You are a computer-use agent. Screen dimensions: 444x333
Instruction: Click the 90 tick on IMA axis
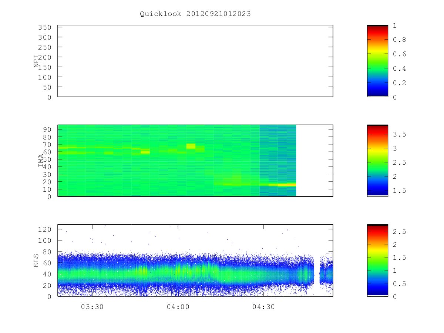coord(46,129)
